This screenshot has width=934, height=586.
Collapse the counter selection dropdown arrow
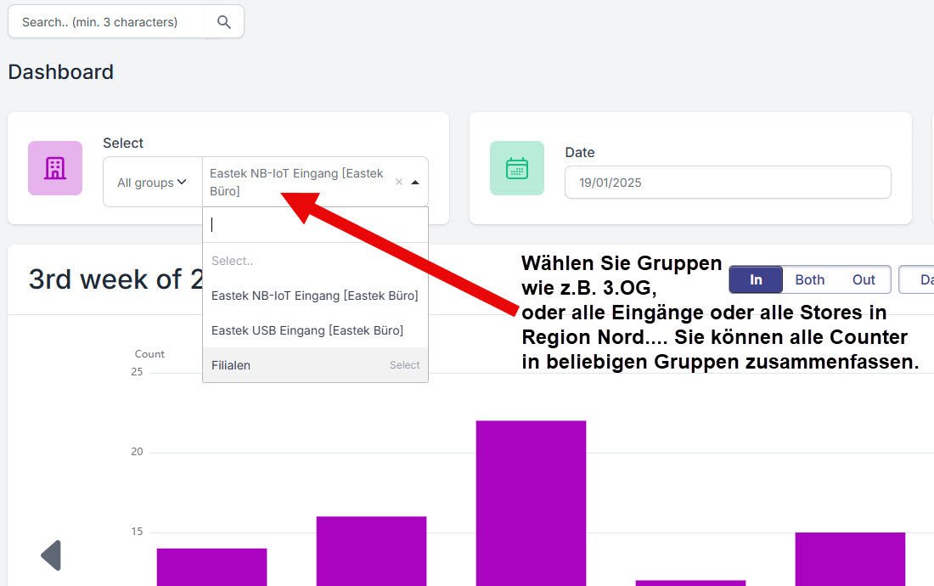415,182
